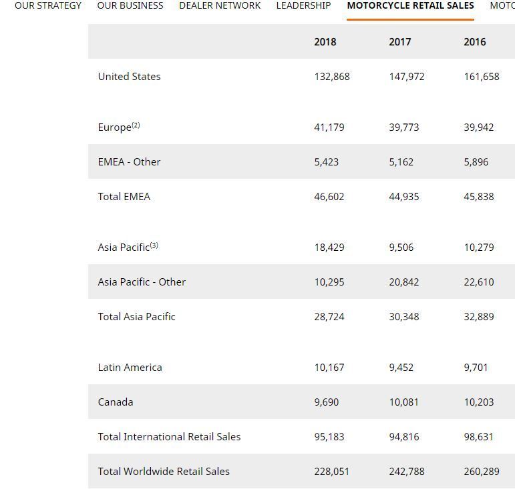Click the EMEA - Other row label

[x=129, y=162]
